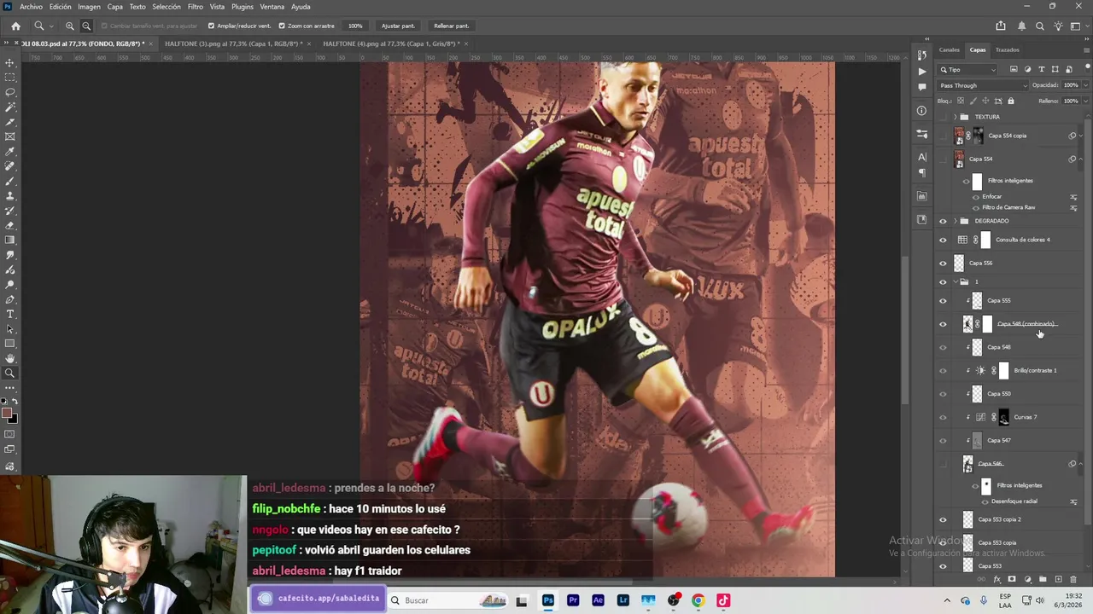Select the Pen tool
The width and height of the screenshot is (1093, 614).
pos(10,299)
